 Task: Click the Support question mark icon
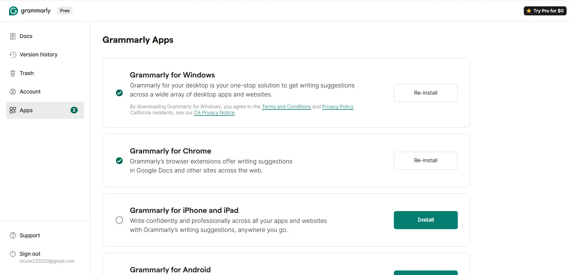tap(13, 235)
